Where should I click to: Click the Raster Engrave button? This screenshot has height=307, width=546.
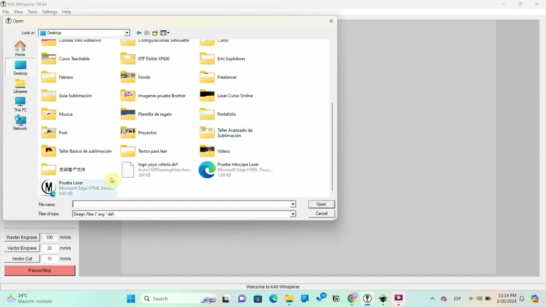(22, 237)
